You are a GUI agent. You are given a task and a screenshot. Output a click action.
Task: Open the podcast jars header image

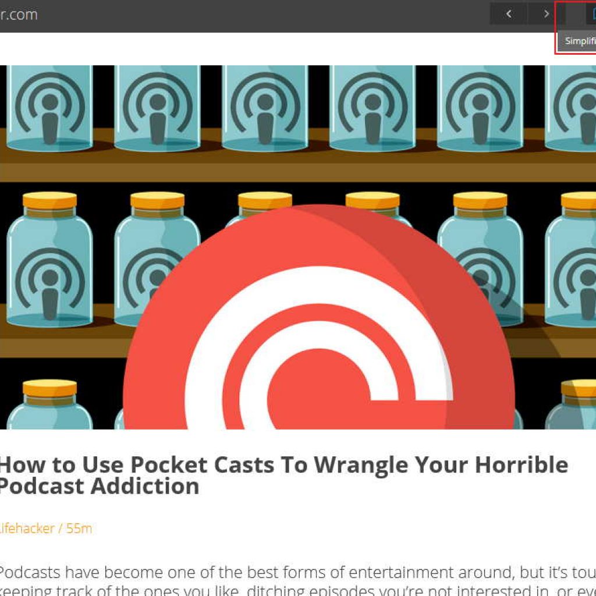click(x=298, y=247)
